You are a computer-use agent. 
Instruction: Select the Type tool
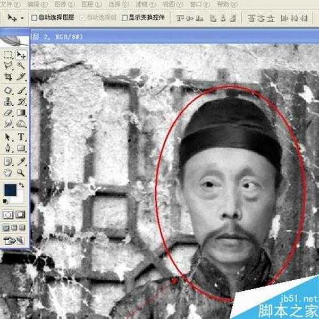pos(21,137)
